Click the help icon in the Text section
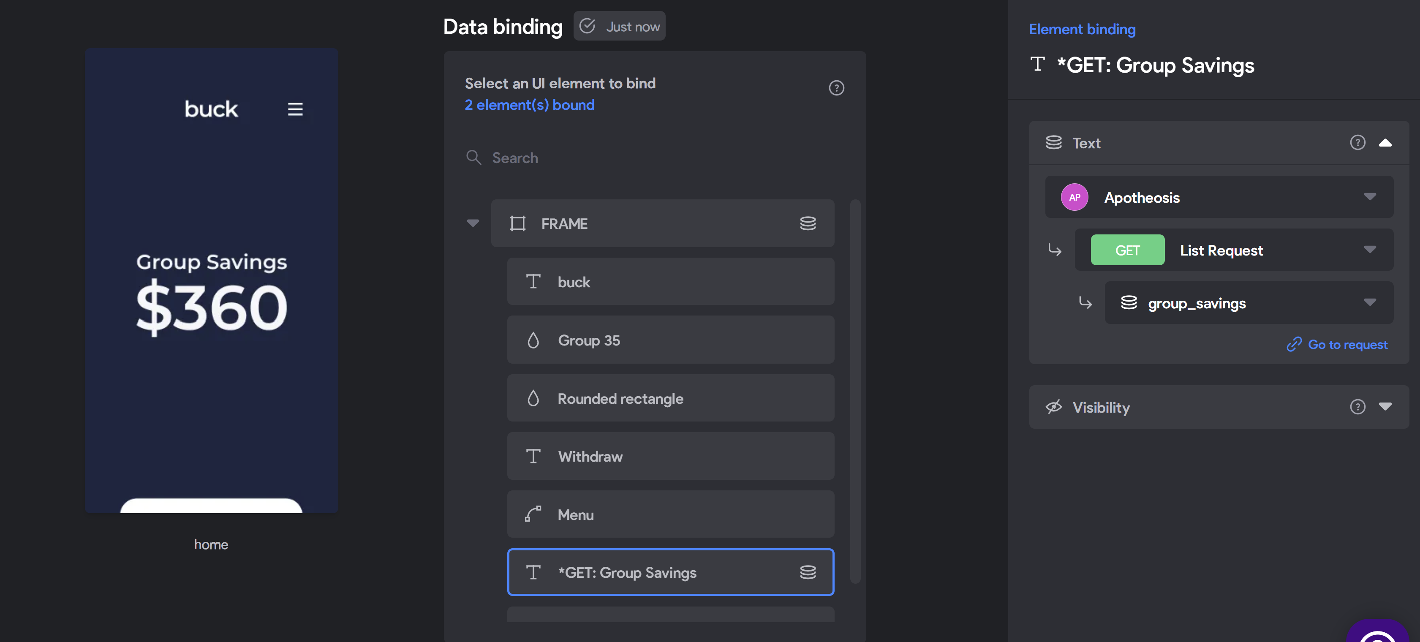1420x642 pixels. (x=1357, y=143)
